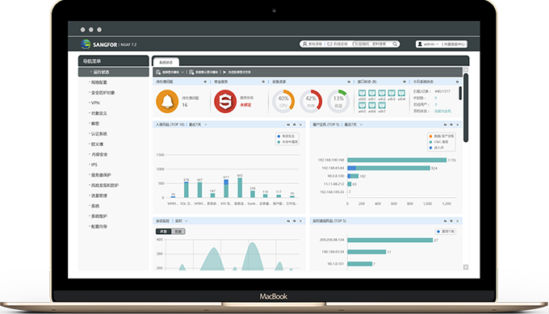Click the 13% disk usage gauge
549x314 pixels.
coord(338,102)
